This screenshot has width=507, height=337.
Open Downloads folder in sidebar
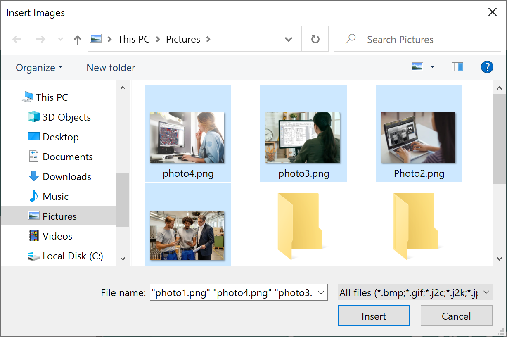pyautogui.click(x=66, y=177)
